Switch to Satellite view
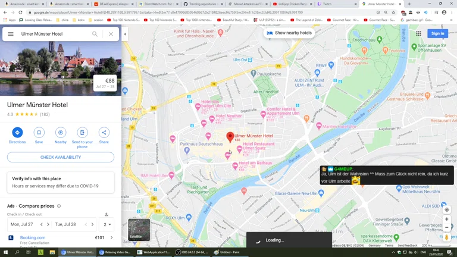This screenshot has width=457, height=257. [x=139, y=230]
